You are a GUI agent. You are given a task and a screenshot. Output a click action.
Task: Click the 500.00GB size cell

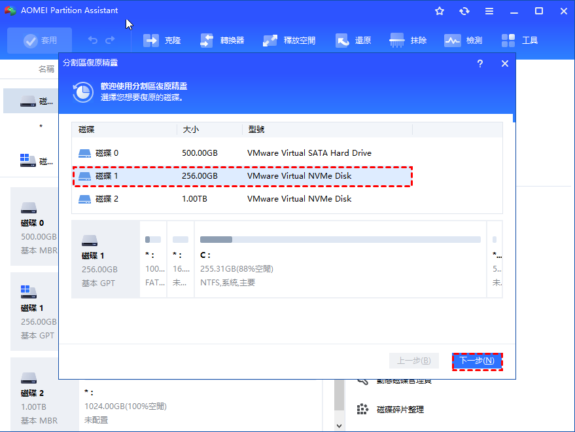point(200,153)
